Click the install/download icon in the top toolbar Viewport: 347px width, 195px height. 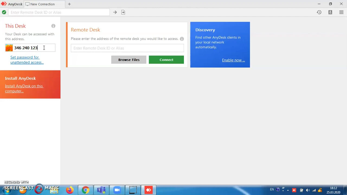tap(330, 12)
